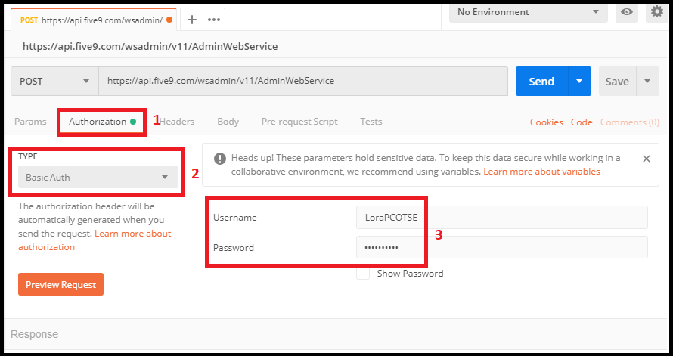The image size is (673, 356).
Task: Click the environment quick look eye icon
Action: click(627, 12)
